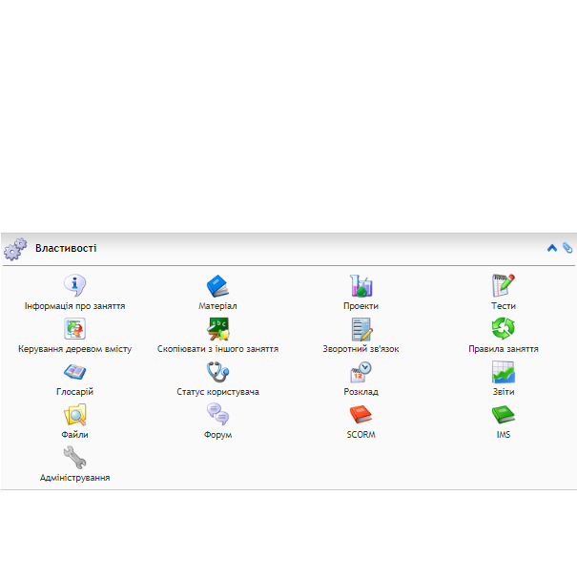Open the red book SCORM icon
Image resolution: width=577 pixels, height=577 pixels.
point(361,414)
